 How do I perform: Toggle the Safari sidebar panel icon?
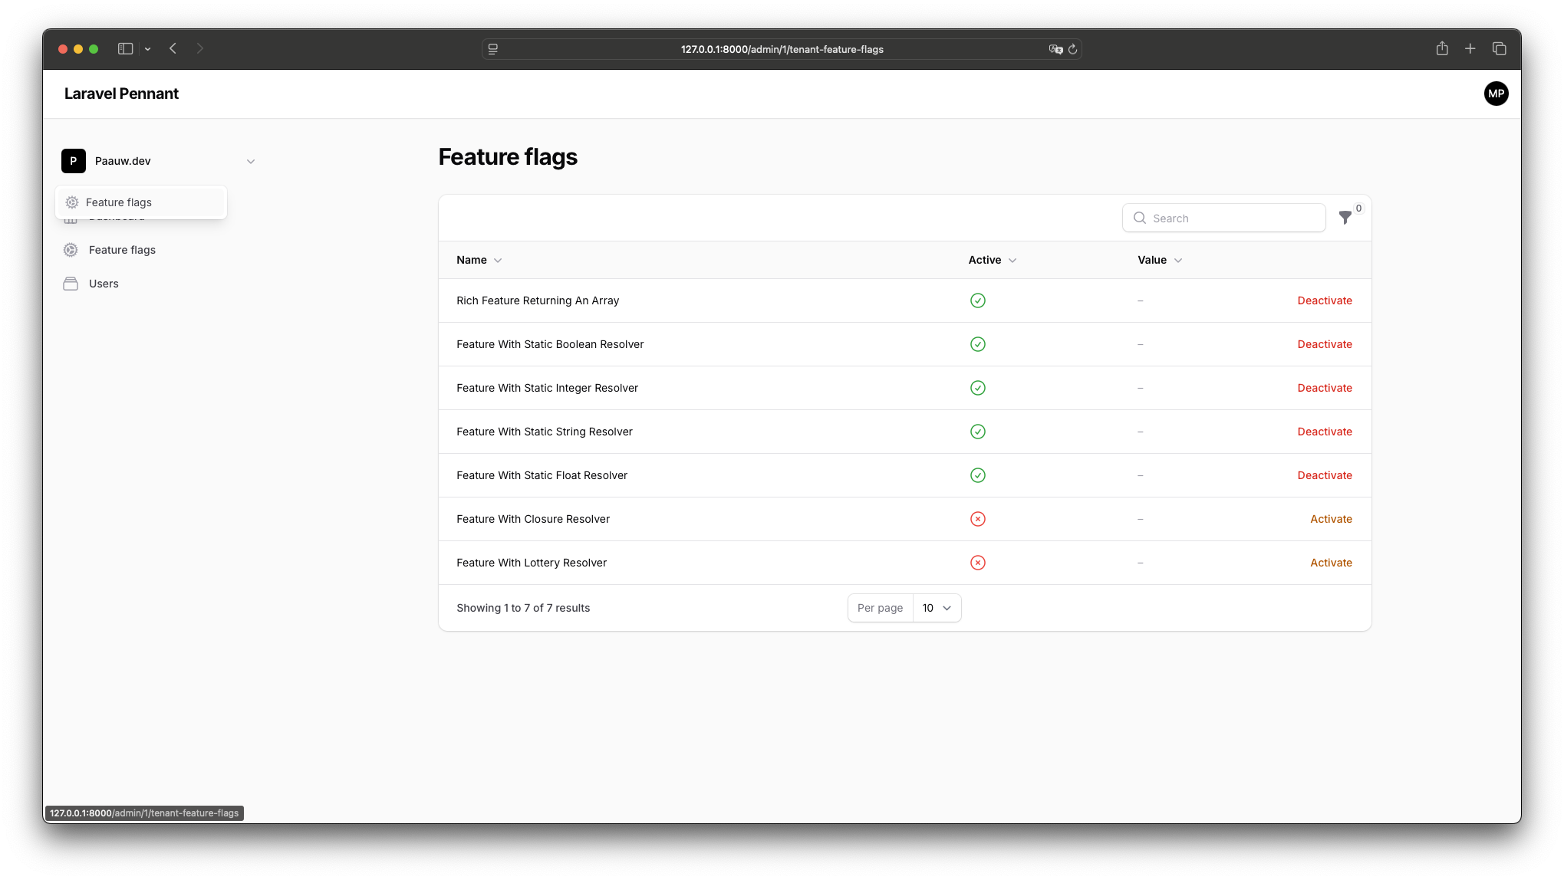[125, 48]
